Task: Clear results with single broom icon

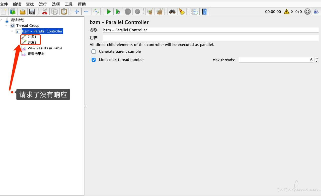Action: 150,12
